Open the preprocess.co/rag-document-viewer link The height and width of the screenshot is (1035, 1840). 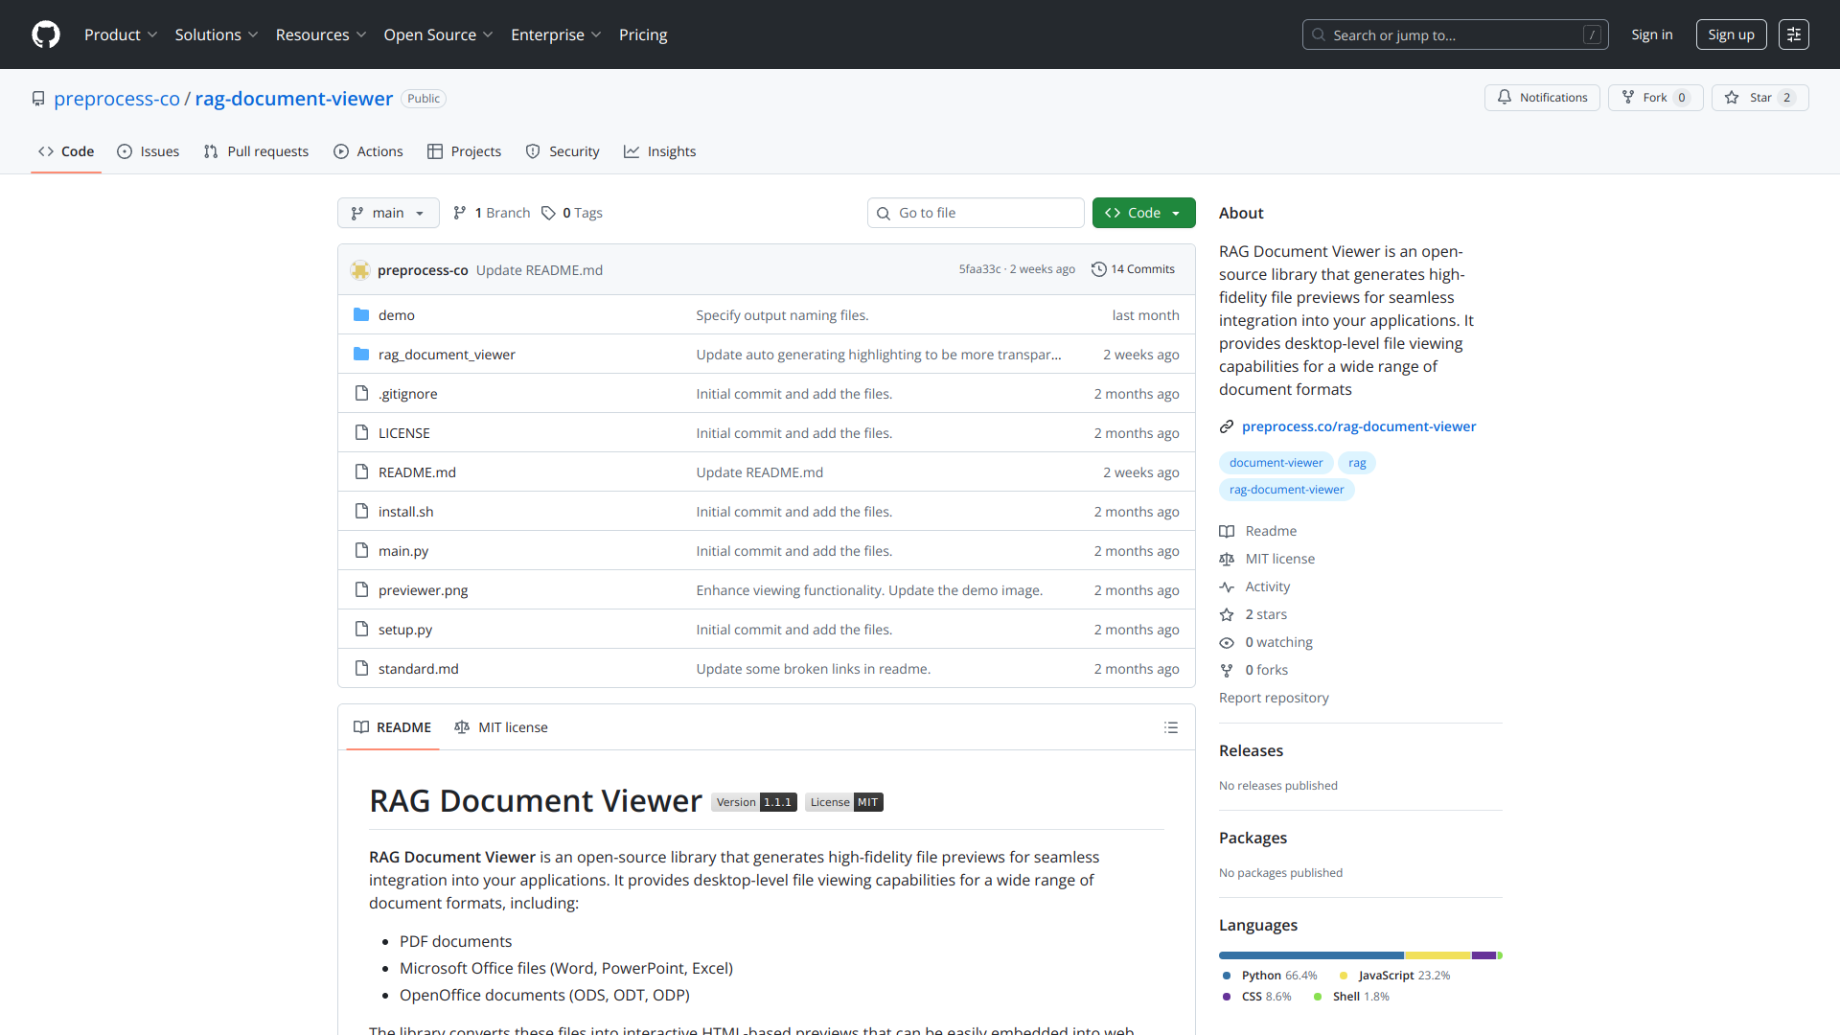1358,426
